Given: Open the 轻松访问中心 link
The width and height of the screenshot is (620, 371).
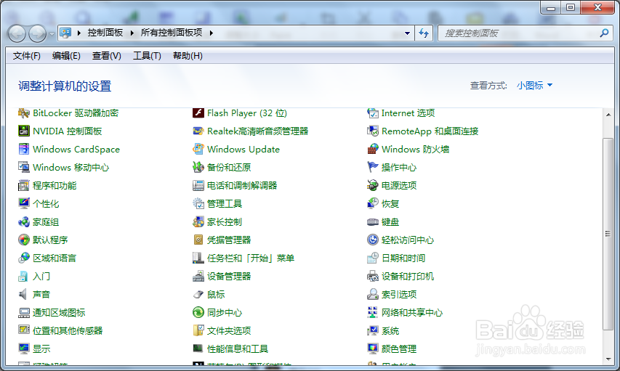Looking at the screenshot, I should [x=408, y=240].
